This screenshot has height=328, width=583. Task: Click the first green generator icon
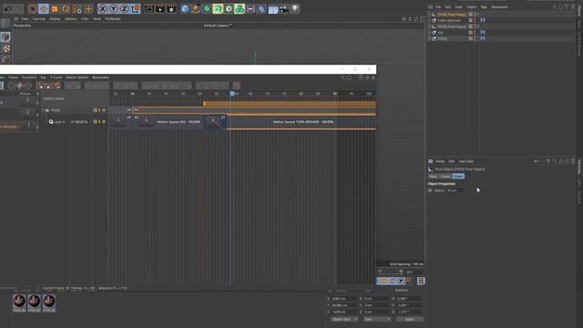click(x=207, y=8)
